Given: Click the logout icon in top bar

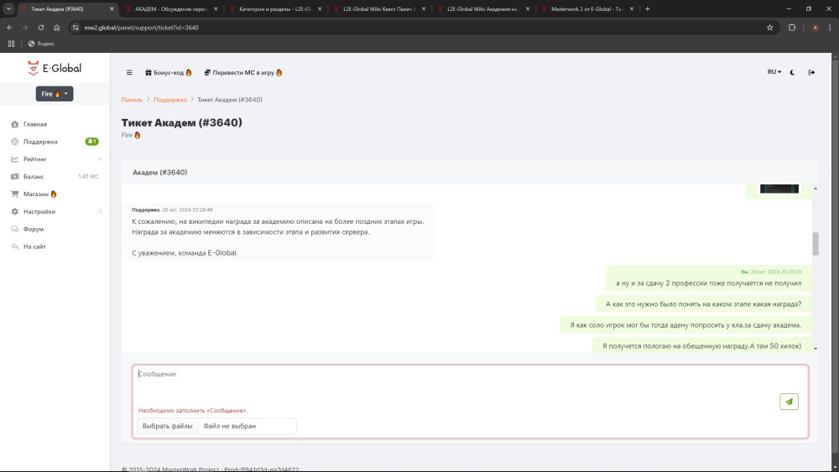Looking at the screenshot, I should click(811, 72).
